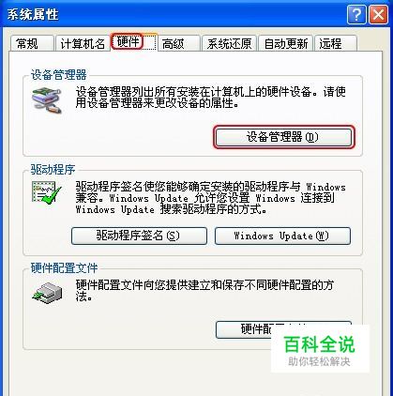This screenshot has width=393, height=396.
Task: Click the driver signing green checkmark icon
Action: click(x=47, y=193)
